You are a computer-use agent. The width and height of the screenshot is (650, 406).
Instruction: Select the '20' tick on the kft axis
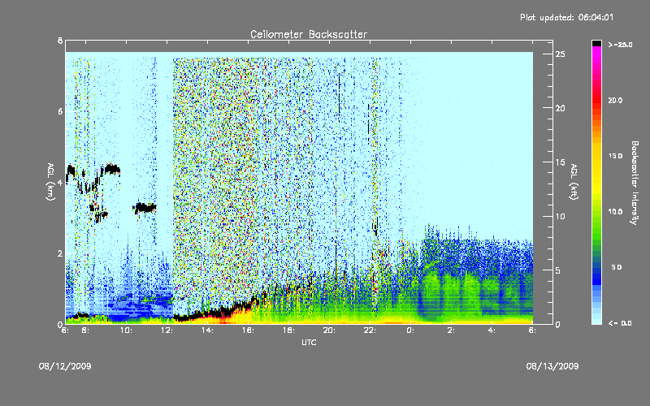click(x=561, y=108)
